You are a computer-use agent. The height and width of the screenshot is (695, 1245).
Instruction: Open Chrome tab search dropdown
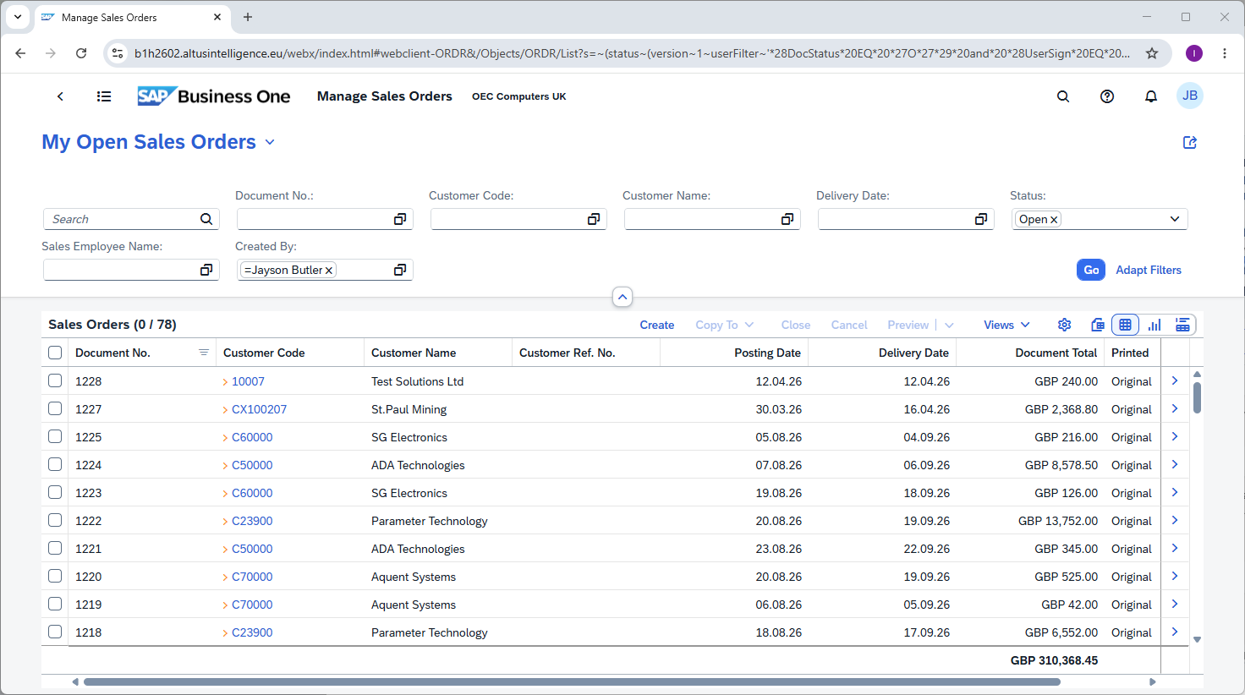(x=18, y=17)
